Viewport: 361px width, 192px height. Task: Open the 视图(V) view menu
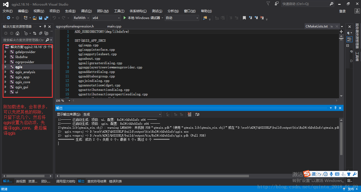tap(39, 11)
